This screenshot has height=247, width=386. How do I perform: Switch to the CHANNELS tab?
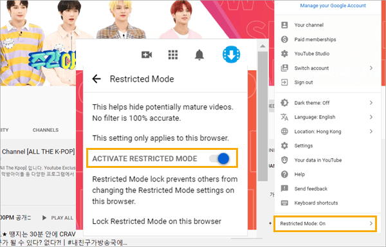coord(46,130)
